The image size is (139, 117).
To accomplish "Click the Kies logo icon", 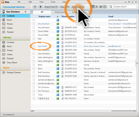I will coord(3,2).
